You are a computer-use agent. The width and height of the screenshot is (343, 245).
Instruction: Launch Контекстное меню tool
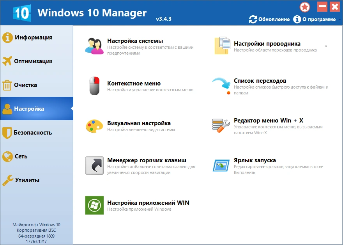click(x=134, y=83)
